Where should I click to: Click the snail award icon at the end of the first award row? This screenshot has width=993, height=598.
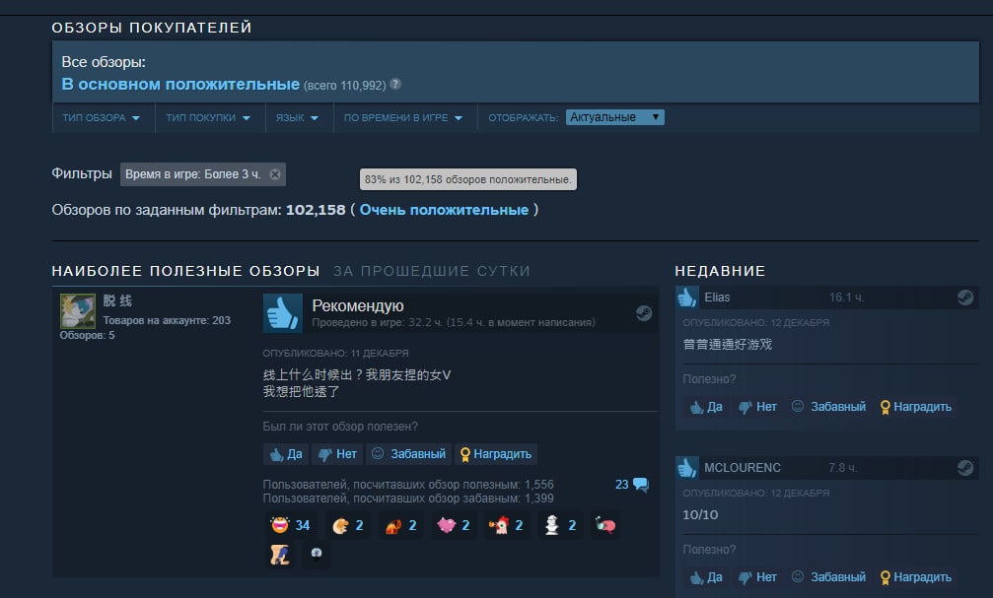[604, 525]
